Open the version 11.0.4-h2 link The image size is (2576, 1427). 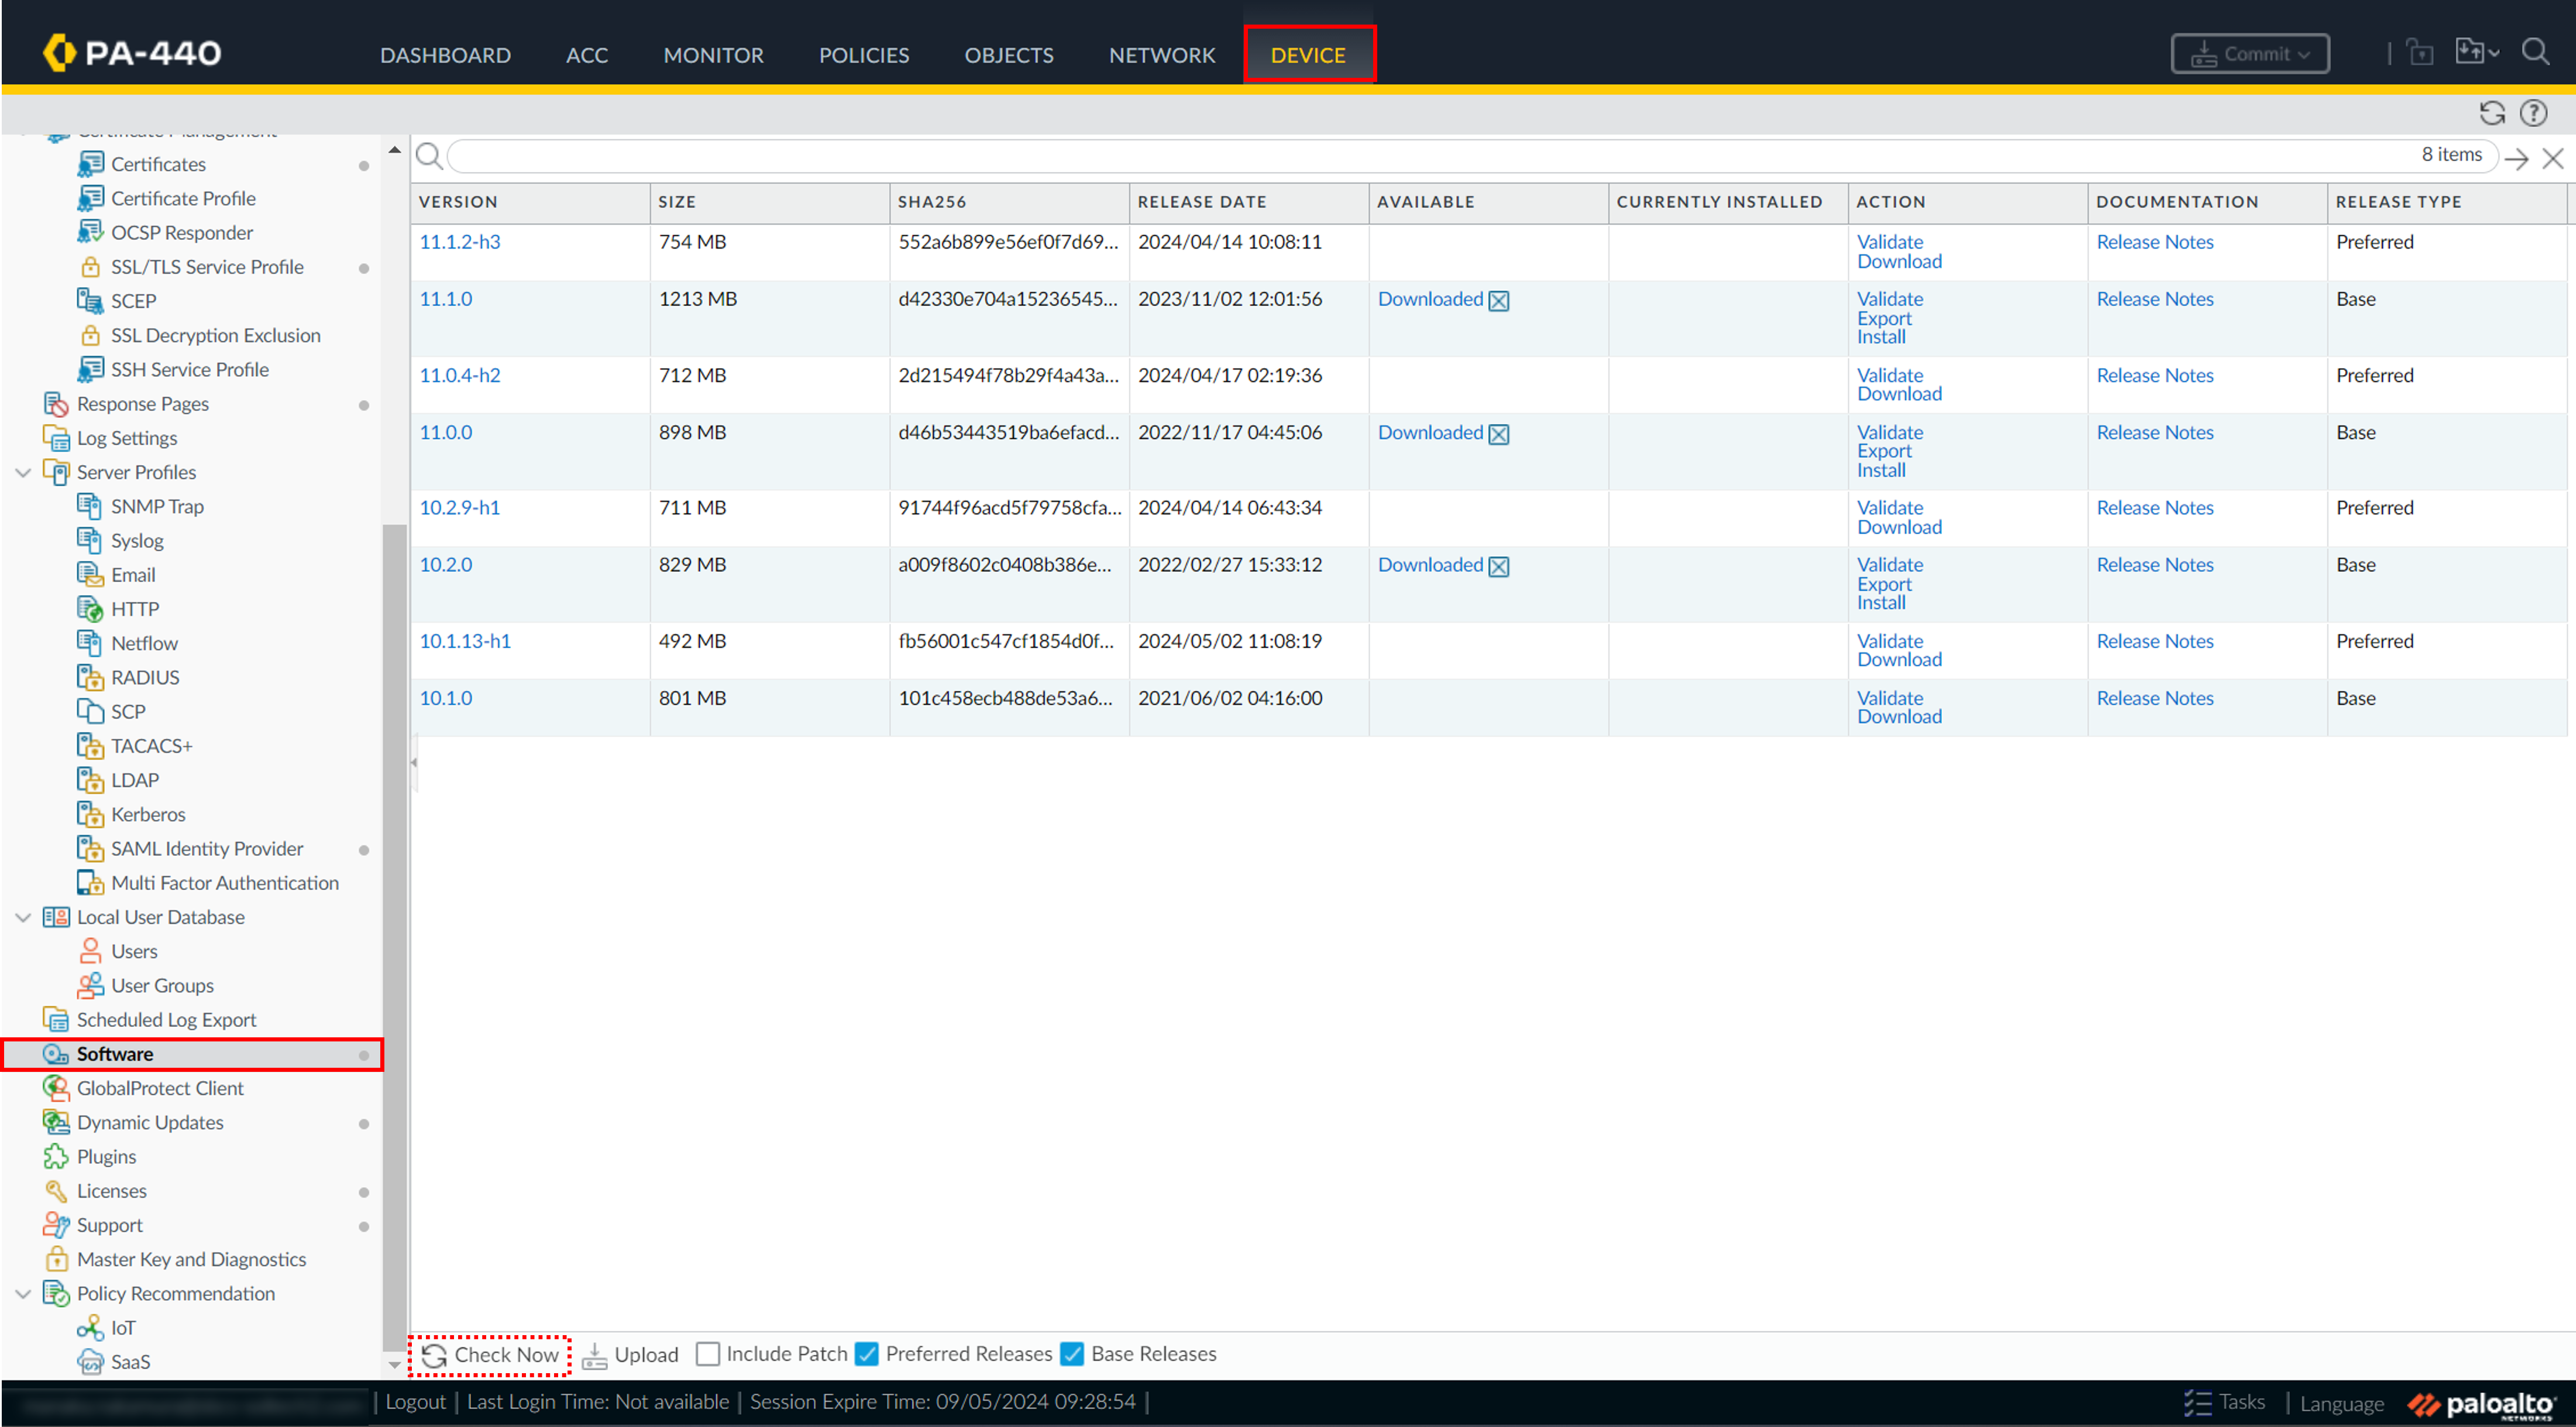(459, 375)
